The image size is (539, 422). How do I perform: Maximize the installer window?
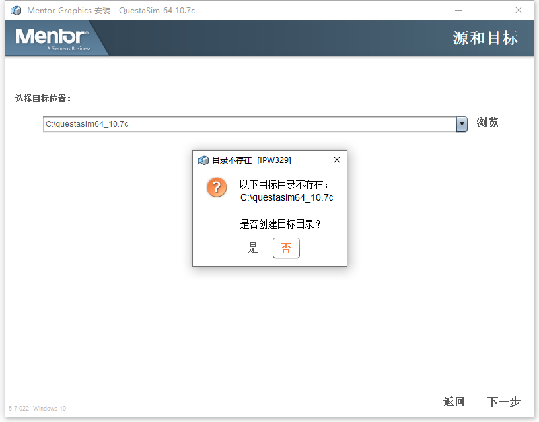[488, 11]
